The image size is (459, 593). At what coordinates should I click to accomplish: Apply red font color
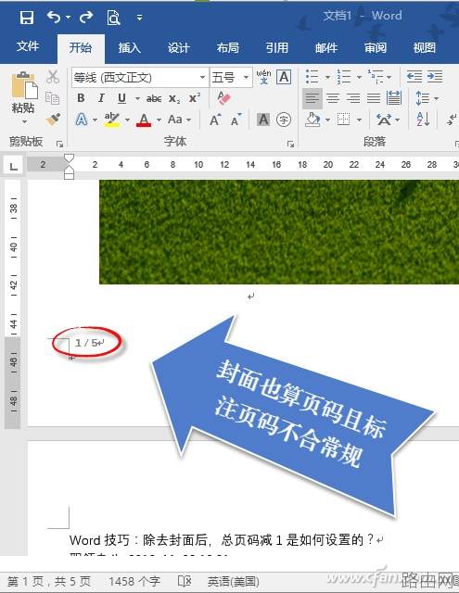[x=144, y=120]
